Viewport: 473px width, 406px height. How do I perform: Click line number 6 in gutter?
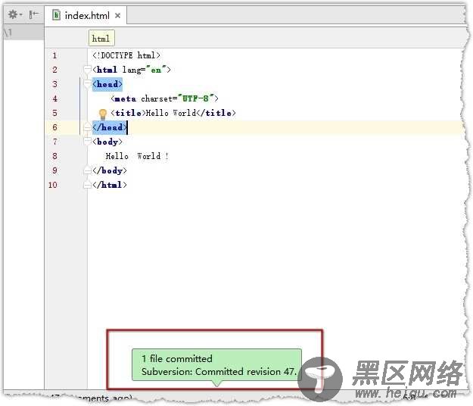54,127
